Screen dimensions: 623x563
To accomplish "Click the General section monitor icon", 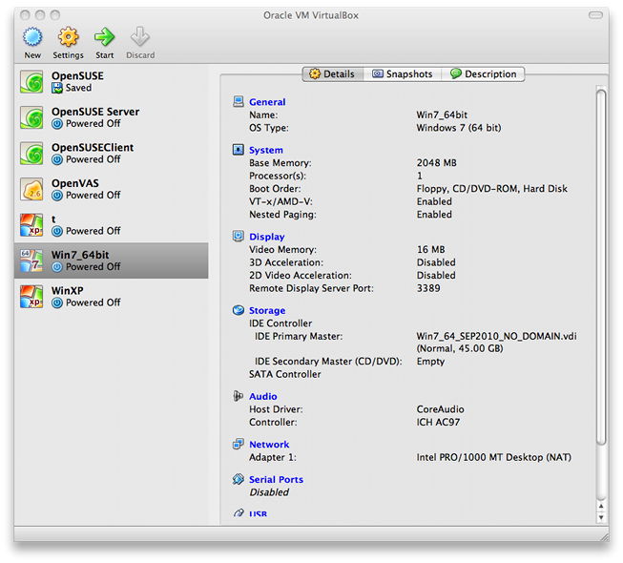I will point(238,102).
